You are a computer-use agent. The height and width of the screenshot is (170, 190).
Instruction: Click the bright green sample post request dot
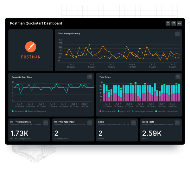pyautogui.click(x=156, y=111)
